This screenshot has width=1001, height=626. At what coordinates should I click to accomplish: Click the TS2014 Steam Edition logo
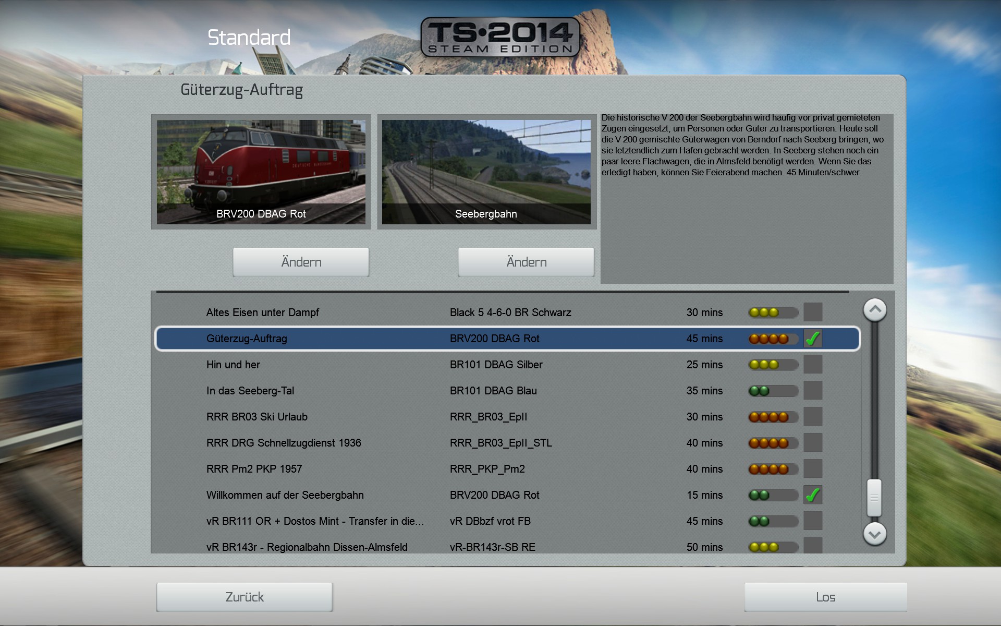[x=499, y=37]
